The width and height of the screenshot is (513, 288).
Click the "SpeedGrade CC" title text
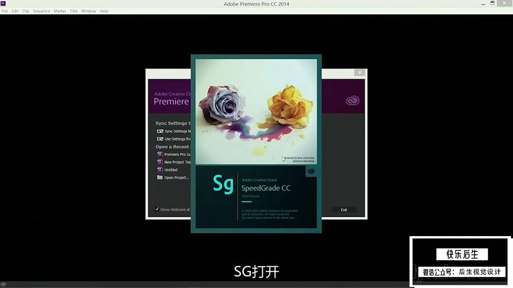(266, 188)
